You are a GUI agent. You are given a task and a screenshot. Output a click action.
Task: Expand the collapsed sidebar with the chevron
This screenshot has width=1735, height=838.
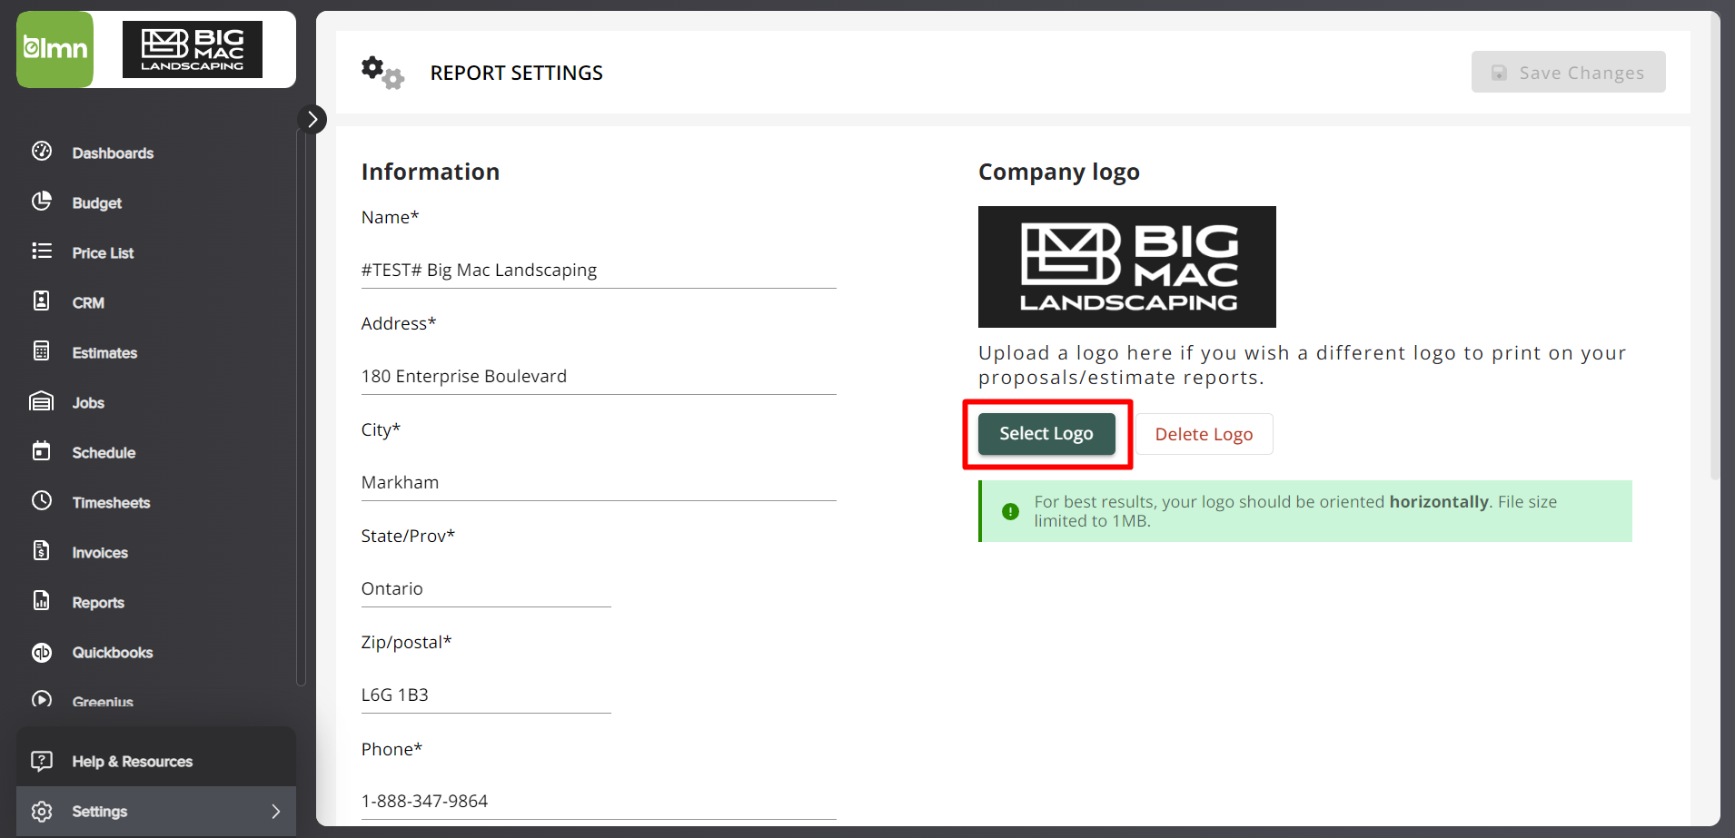point(312,119)
